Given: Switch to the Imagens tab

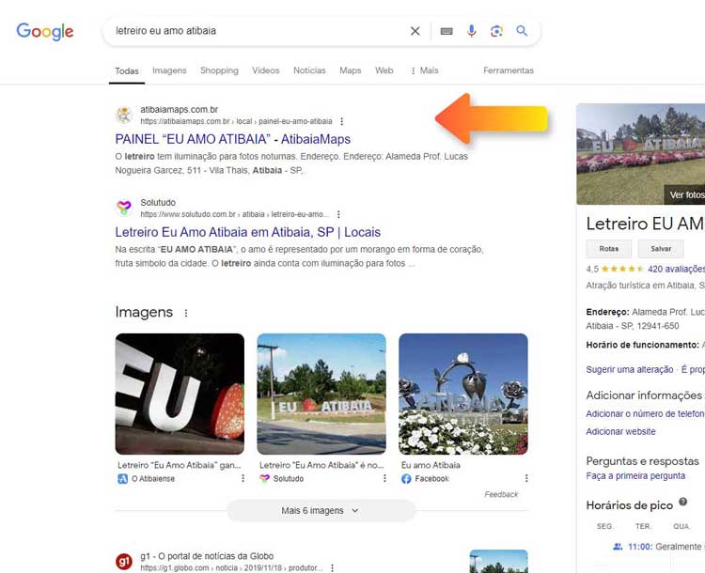Looking at the screenshot, I should click(169, 70).
